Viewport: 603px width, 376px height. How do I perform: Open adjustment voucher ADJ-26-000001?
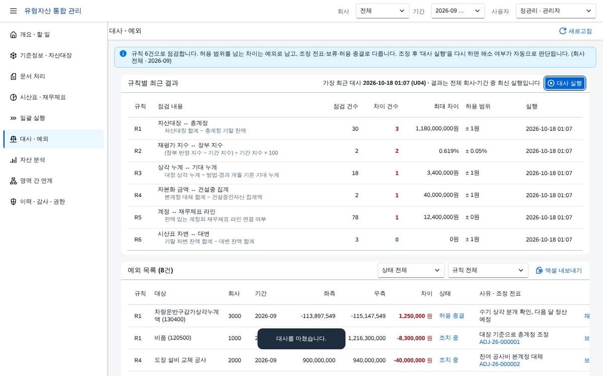point(499,342)
